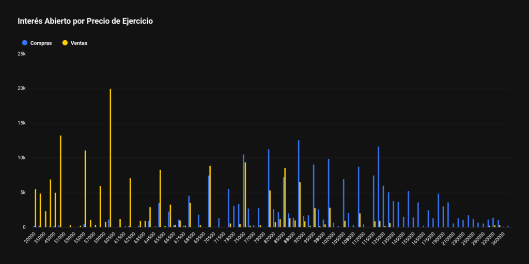The height and width of the screenshot is (264, 529).
Task: Click the yellow Ventas legend dot
Action: pos(65,43)
